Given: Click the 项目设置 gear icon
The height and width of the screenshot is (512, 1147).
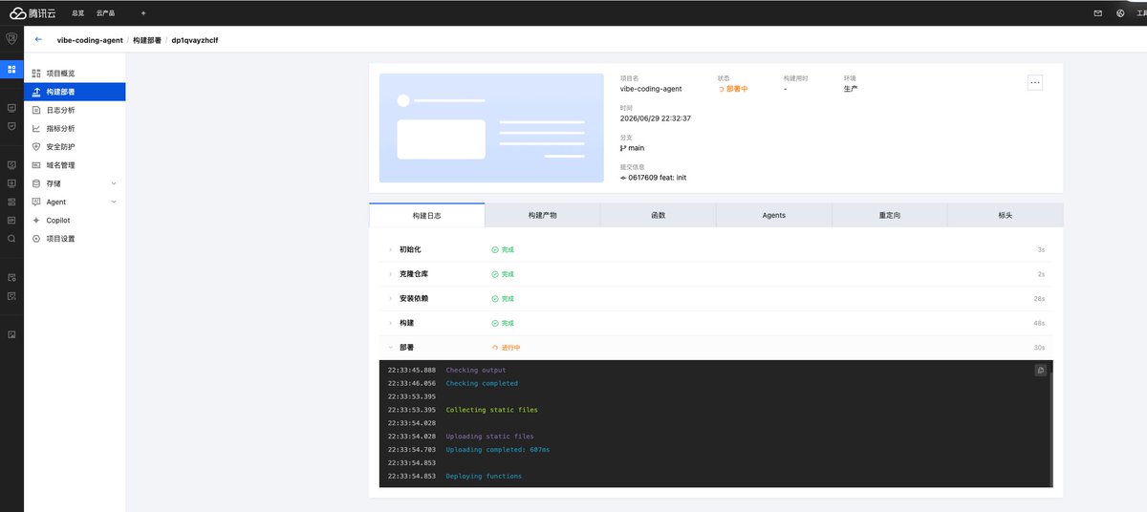Looking at the screenshot, I should [36, 239].
